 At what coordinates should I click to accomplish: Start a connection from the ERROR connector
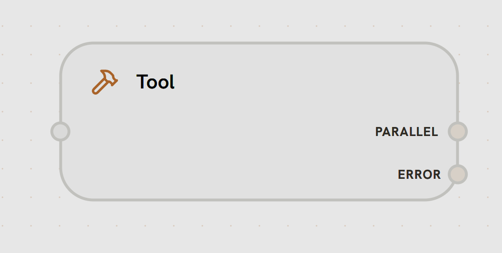pyautogui.click(x=457, y=174)
